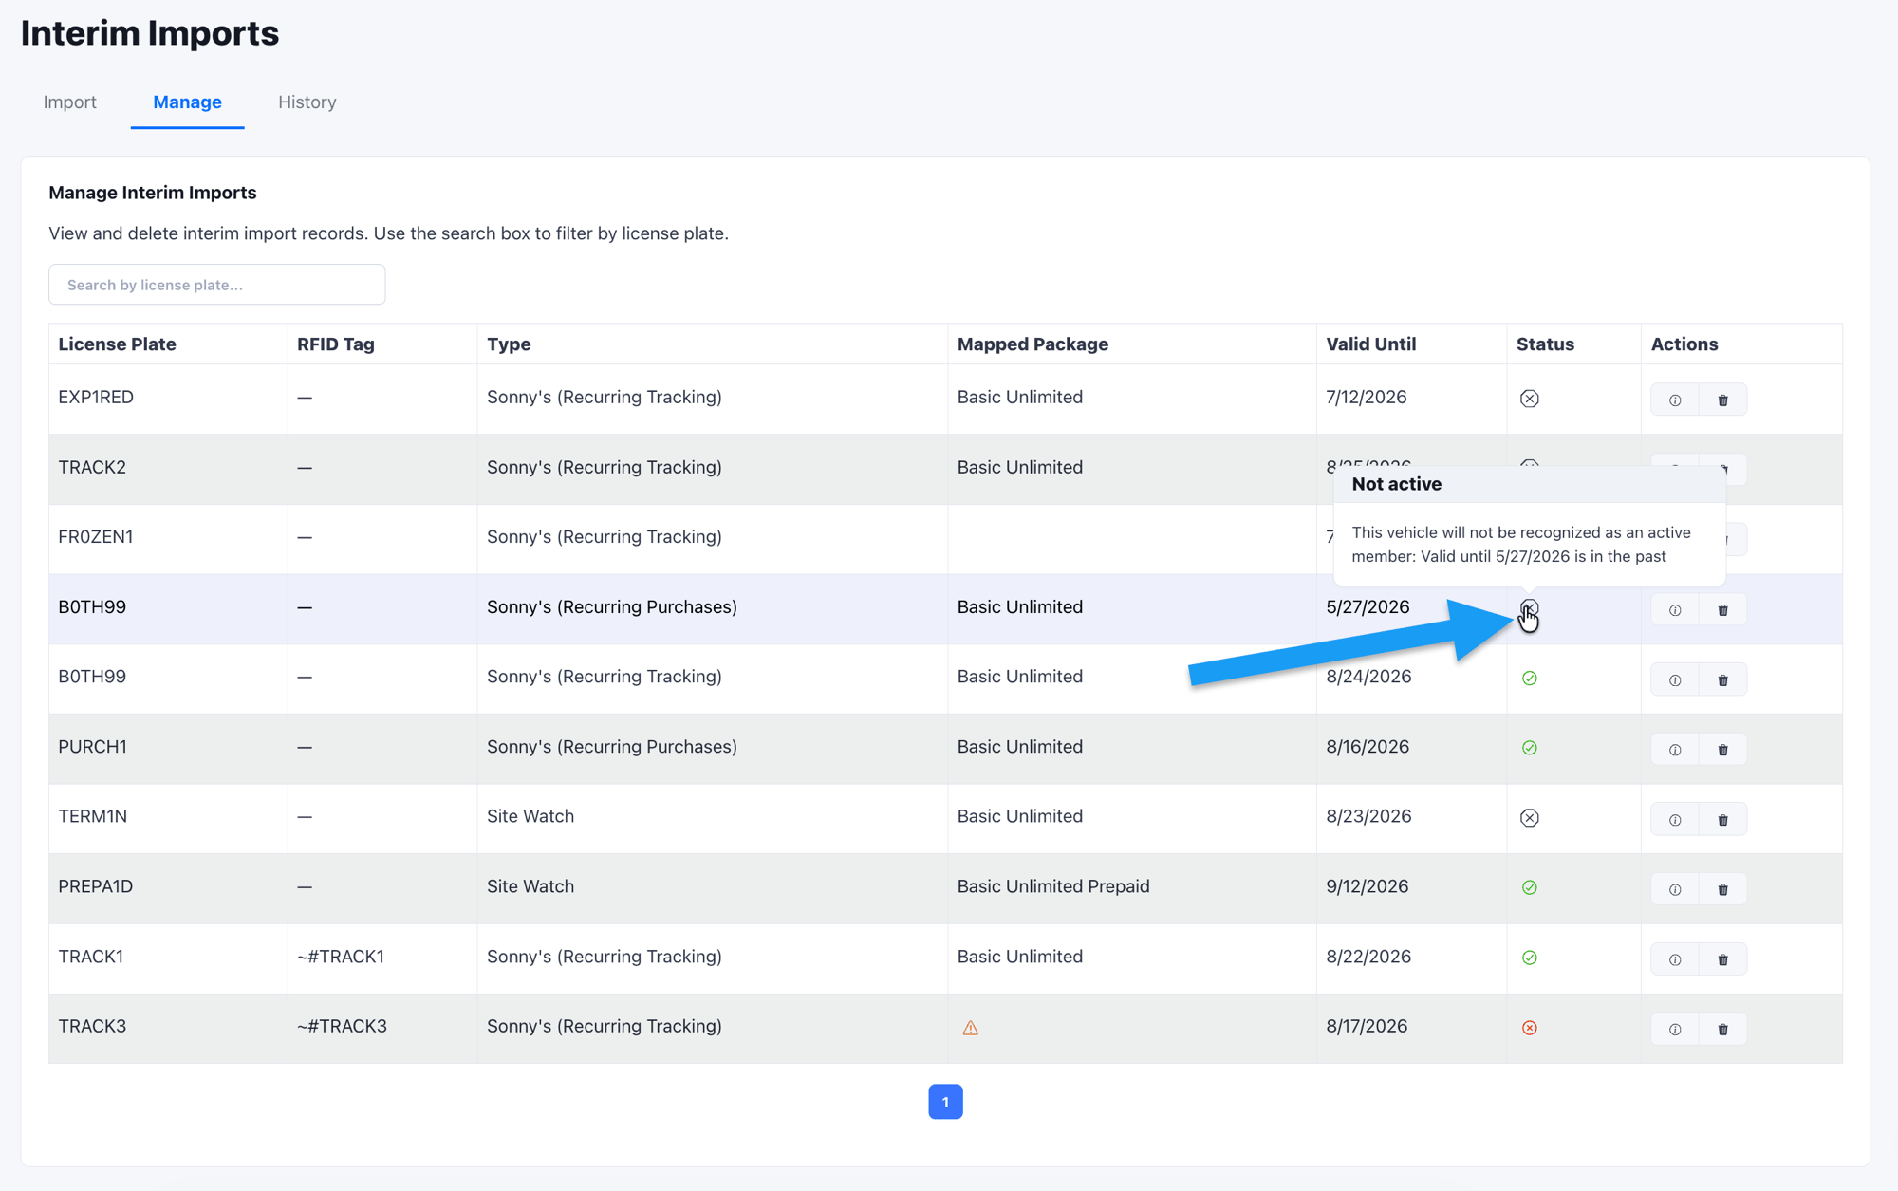Viewport: 1898px width, 1191px height.
Task: View info for the PREPA1D record
Action: (1675, 889)
